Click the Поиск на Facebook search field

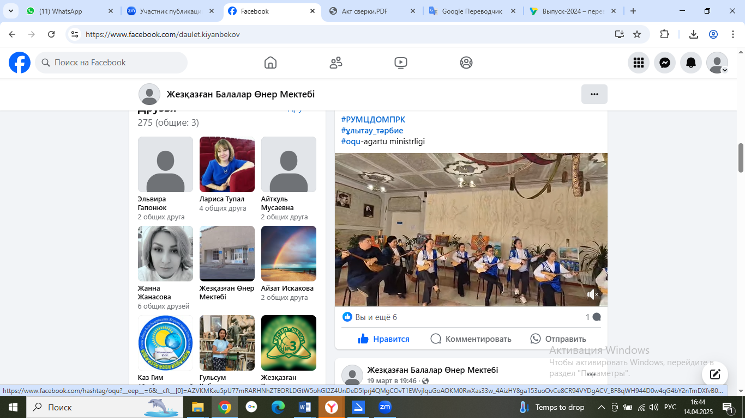[111, 63]
